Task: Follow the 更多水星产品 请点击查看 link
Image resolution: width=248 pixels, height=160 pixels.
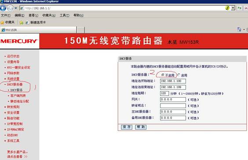Action: click(x=17, y=154)
